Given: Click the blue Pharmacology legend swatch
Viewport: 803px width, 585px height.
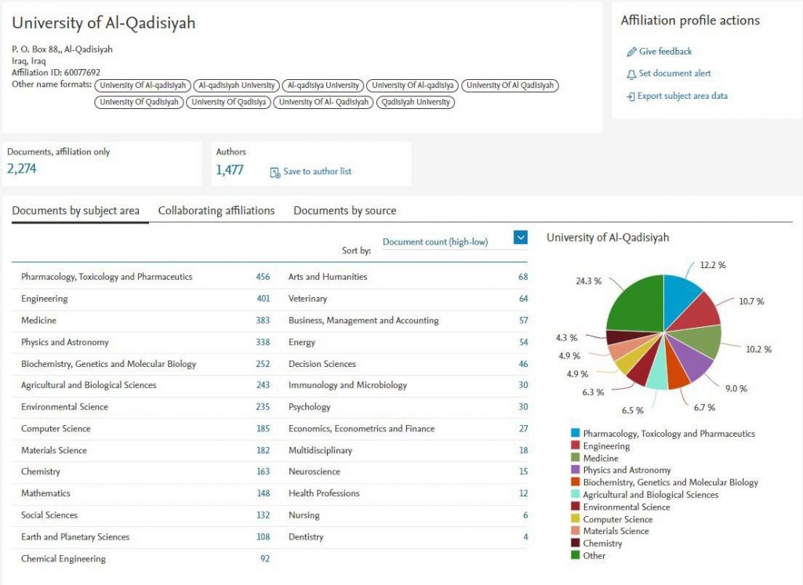Looking at the screenshot, I should tap(576, 434).
